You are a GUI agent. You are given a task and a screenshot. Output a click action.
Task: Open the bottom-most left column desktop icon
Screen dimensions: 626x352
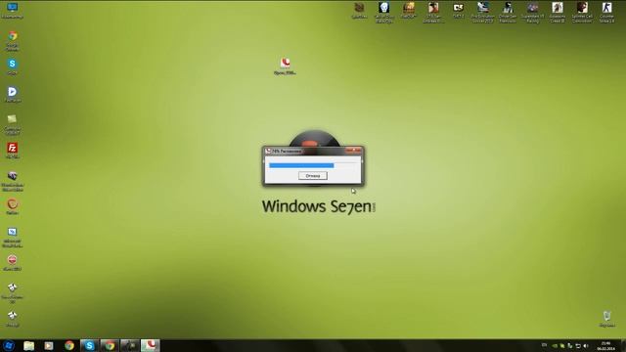(13, 319)
